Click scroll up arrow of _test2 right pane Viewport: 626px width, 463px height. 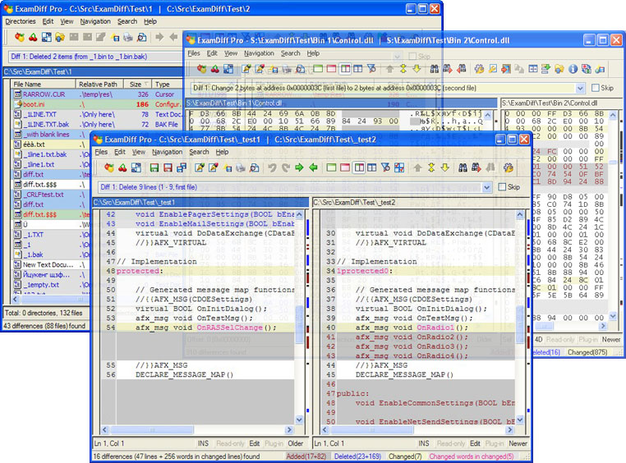(520, 215)
